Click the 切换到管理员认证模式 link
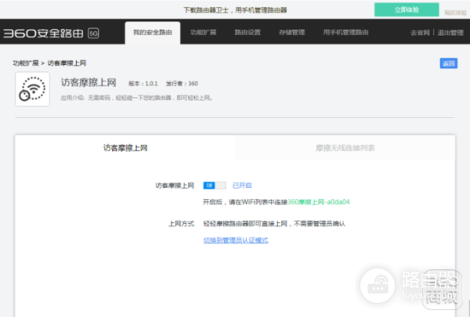Image resolution: width=470 pixels, height=317 pixels. (236, 240)
